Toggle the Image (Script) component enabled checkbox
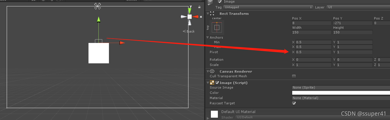Screen dimensions: 390x120 tap(217, 83)
